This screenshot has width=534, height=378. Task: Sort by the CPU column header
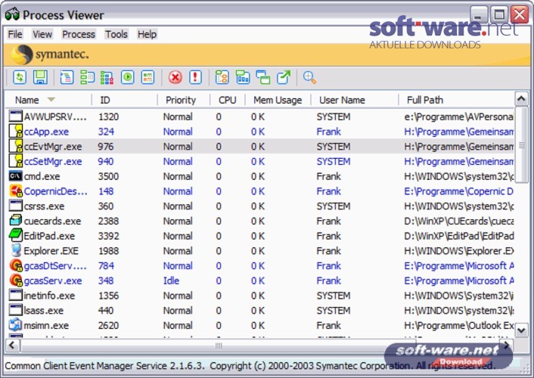(x=227, y=100)
